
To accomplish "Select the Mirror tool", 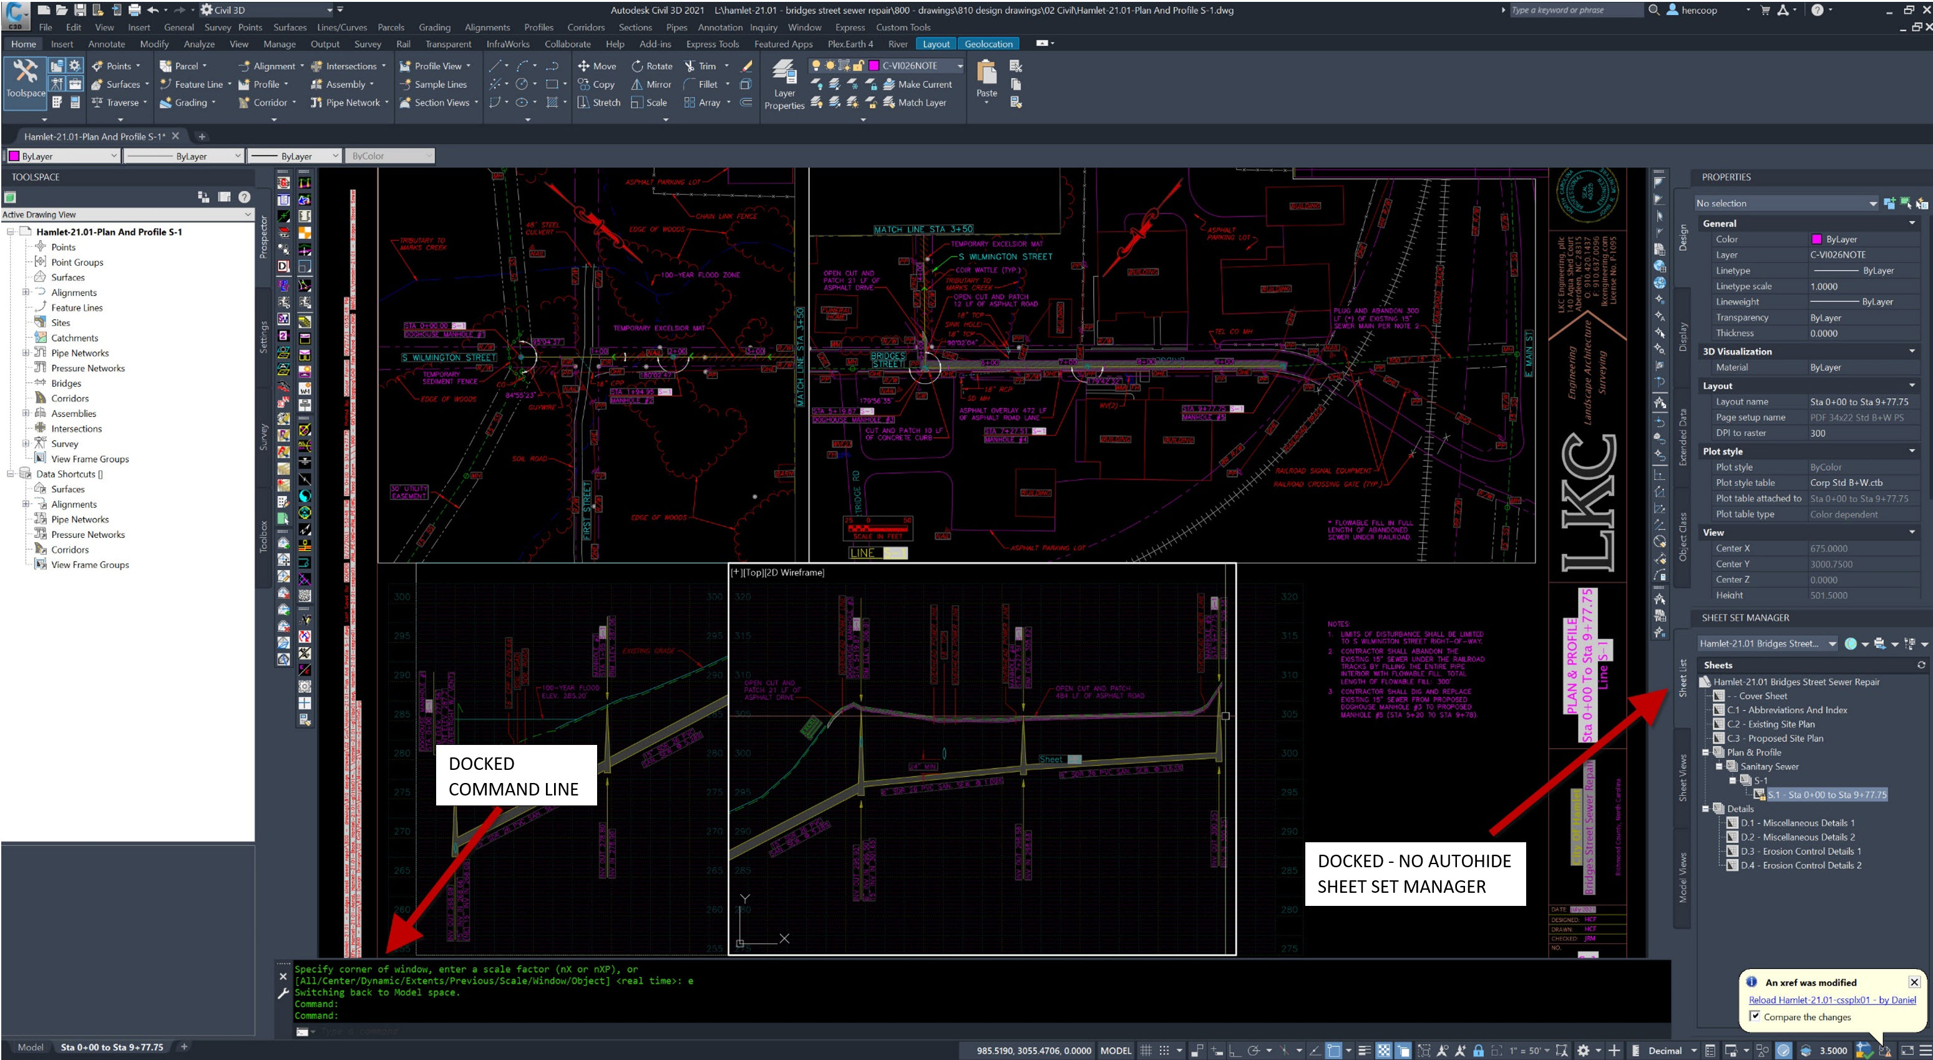I will pyautogui.click(x=651, y=84).
